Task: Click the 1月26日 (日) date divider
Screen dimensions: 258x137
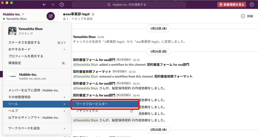Action: [158, 52]
